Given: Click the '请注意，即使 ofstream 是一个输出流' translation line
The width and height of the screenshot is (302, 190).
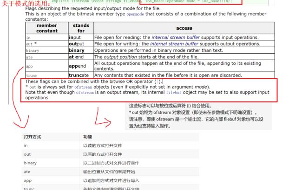Looking at the screenshot, I should pyautogui.click(x=196, y=122).
